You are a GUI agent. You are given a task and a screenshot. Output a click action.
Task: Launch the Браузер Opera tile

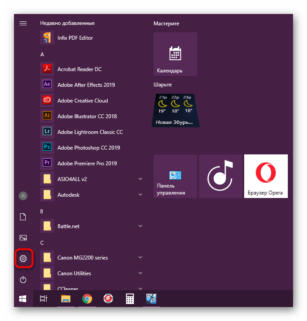pyautogui.click(x=266, y=176)
